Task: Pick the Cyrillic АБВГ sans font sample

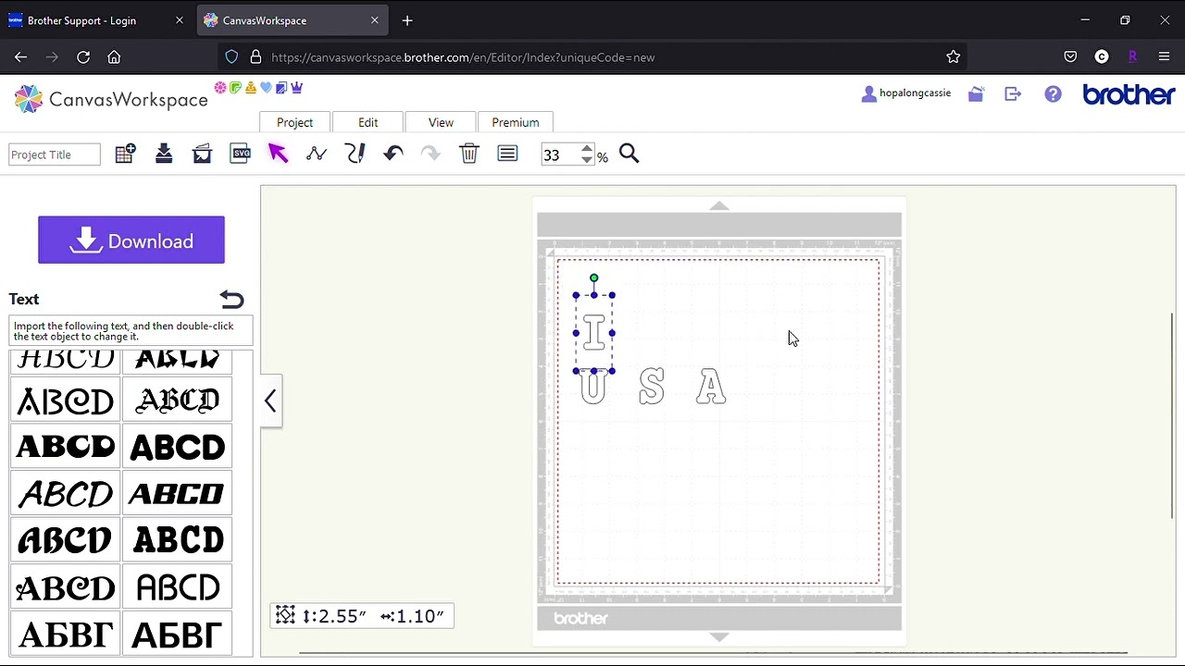Action: (178, 634)
